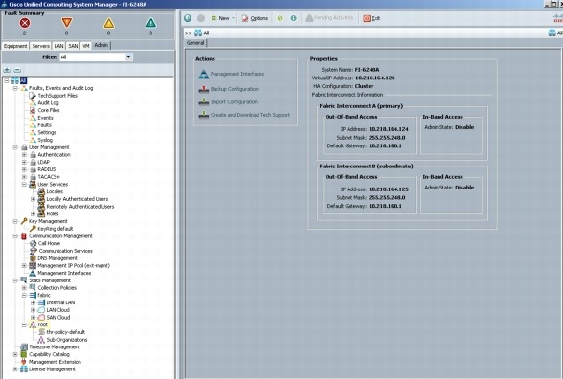
Task: Click the Import Configuration action icon
Action: (x=204, y=101)
